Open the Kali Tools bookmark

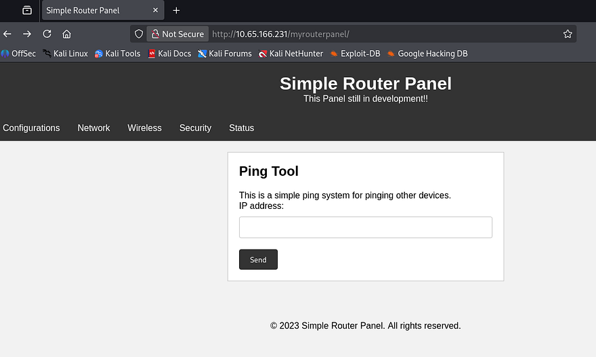tap(117, 53)
